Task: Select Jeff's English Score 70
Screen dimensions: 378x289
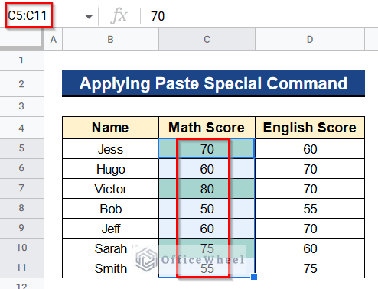Action: [310, 229]
